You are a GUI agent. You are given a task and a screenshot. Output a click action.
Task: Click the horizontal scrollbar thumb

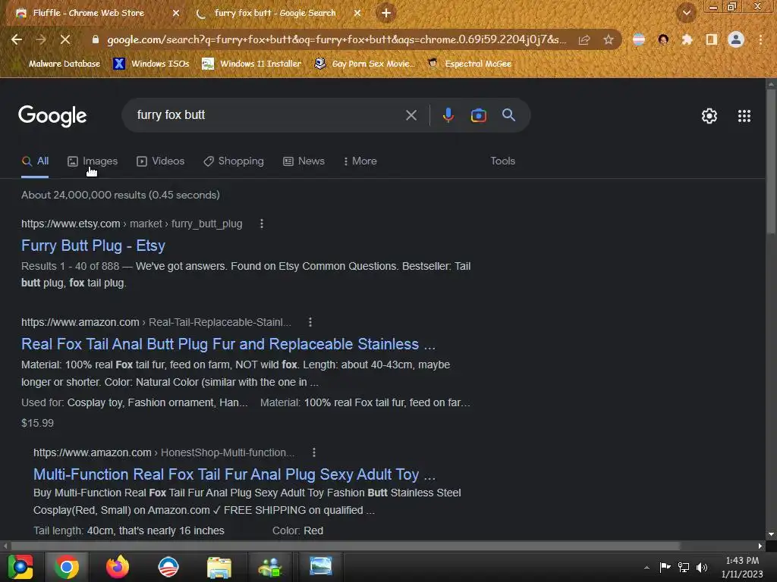click(x=345, y=546)
